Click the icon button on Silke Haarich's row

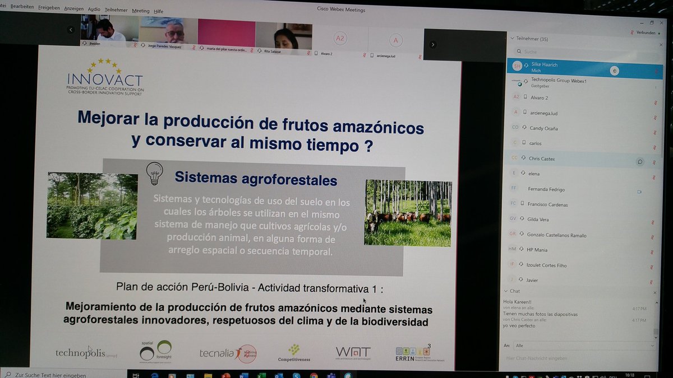point(615,71)
